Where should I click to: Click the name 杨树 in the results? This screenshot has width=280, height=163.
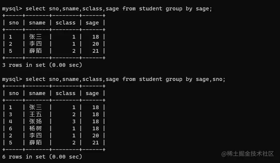[36, 128]
